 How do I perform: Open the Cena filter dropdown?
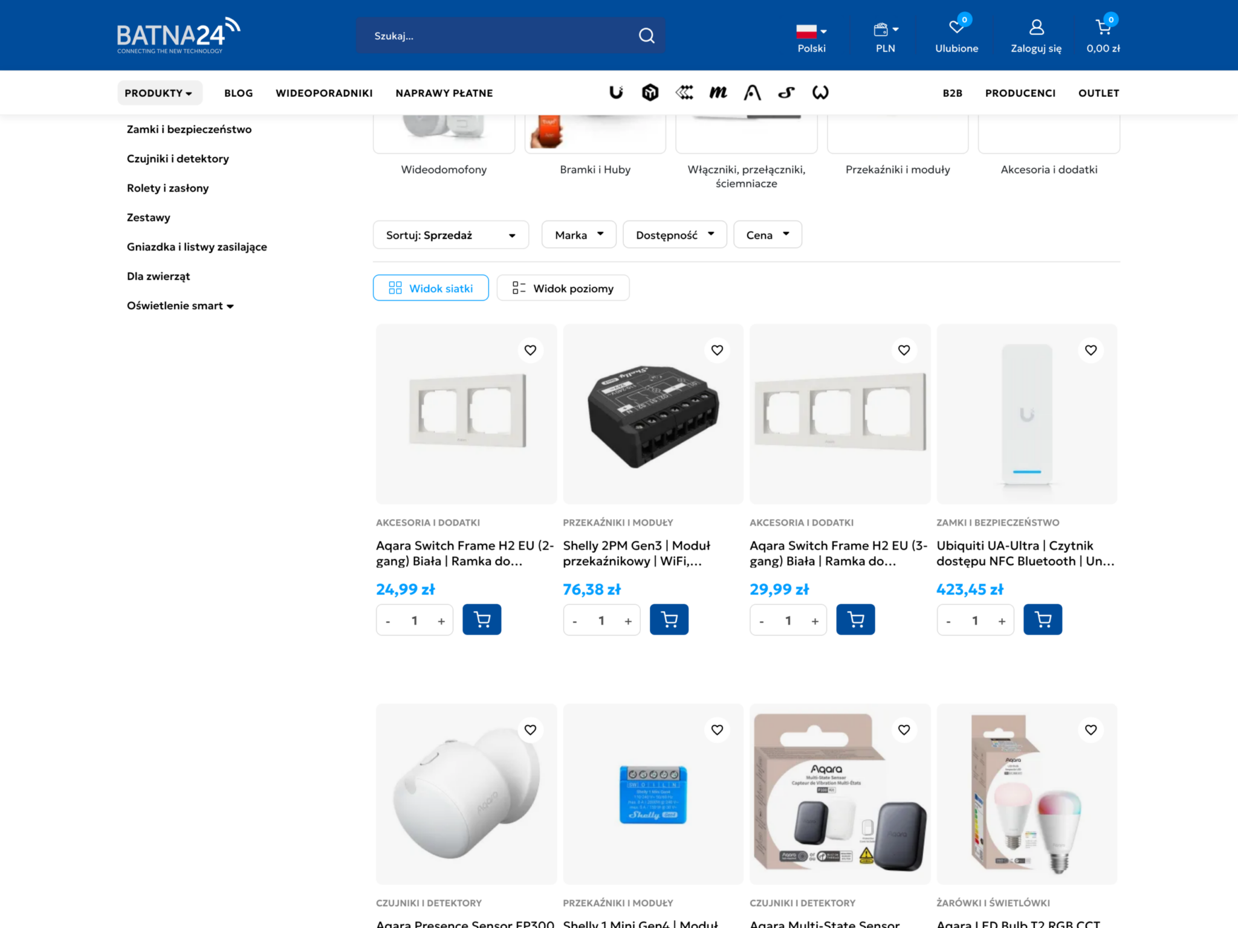[768, 234]
